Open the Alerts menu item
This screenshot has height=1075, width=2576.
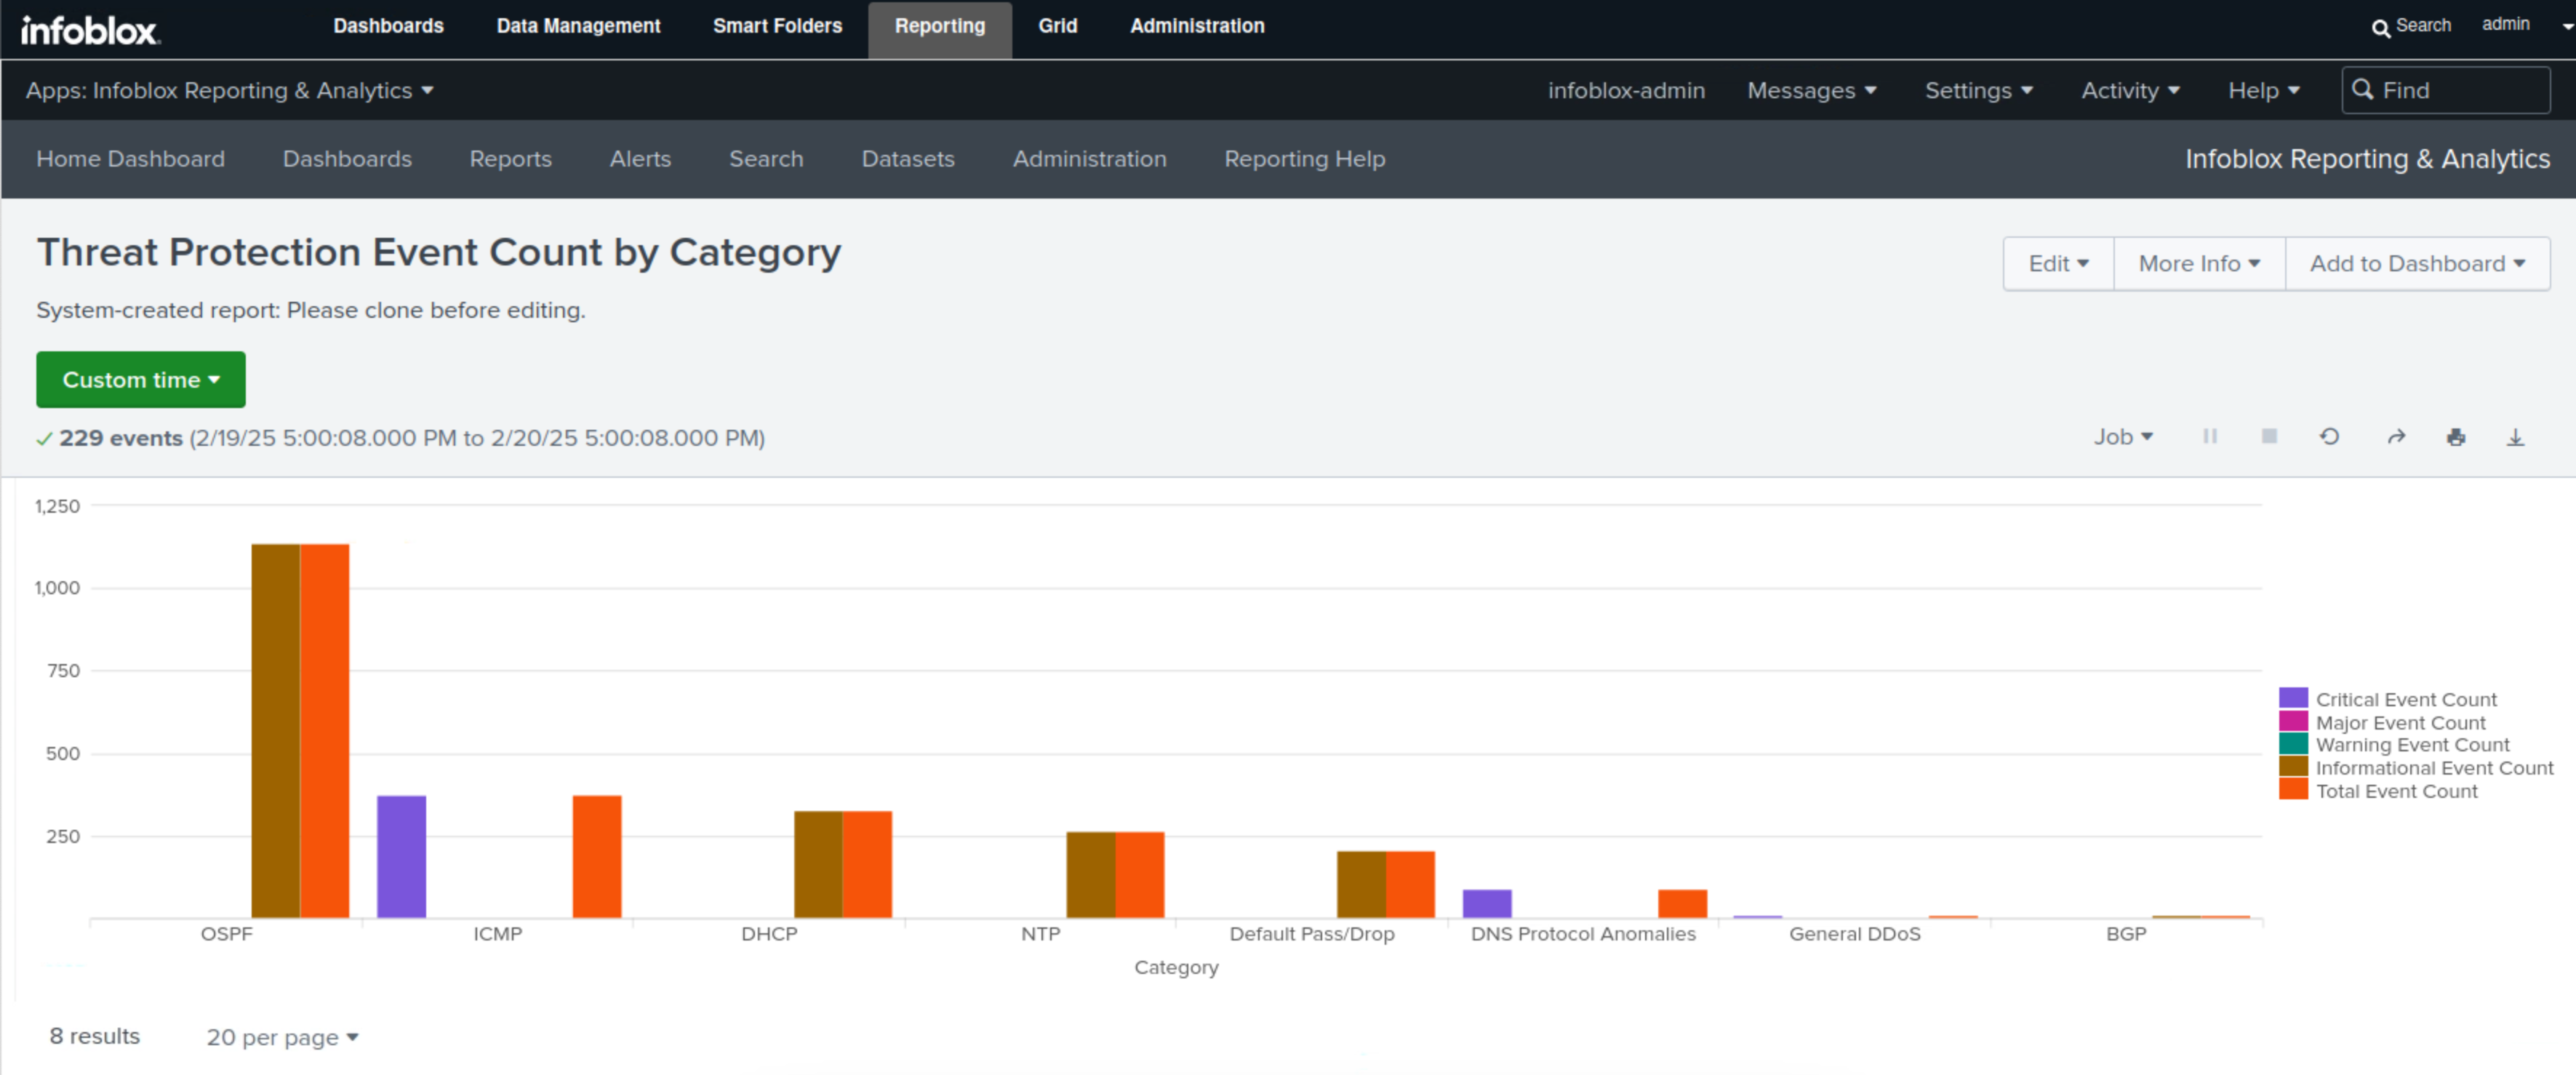tap(640, 159)
